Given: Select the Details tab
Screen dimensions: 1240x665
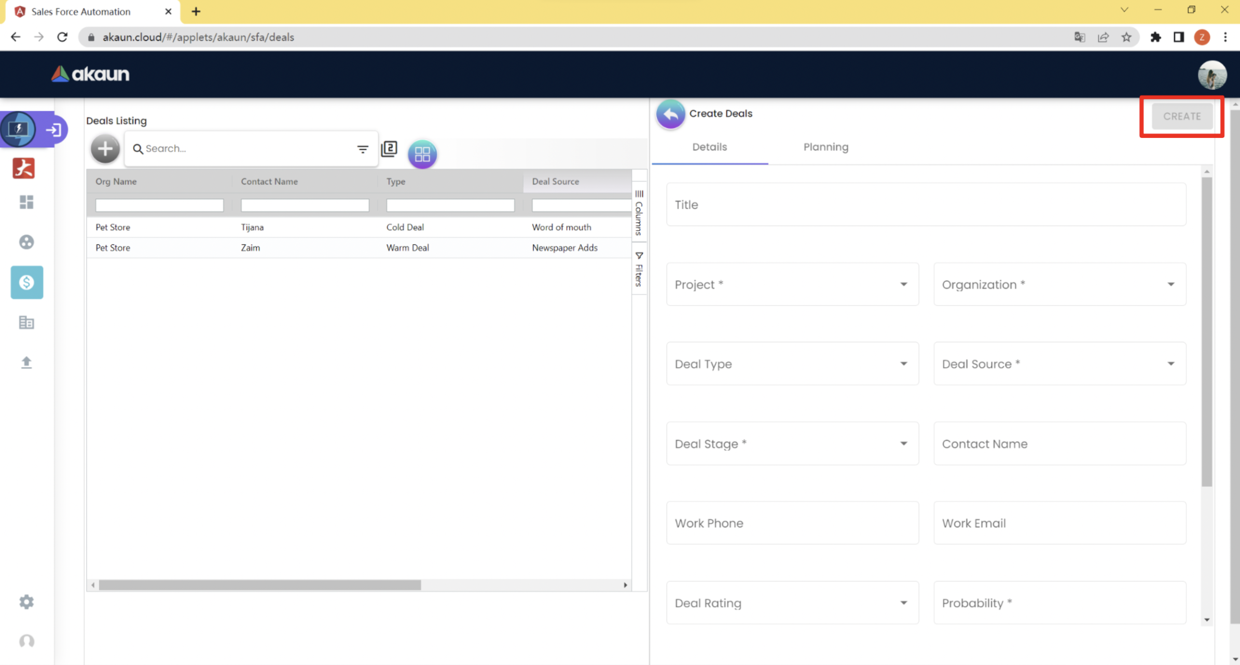Looking at the screenshot, I should [709, 147].
